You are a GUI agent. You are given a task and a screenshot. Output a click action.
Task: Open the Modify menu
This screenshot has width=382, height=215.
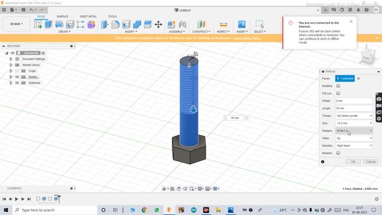(x=131, y=32)
